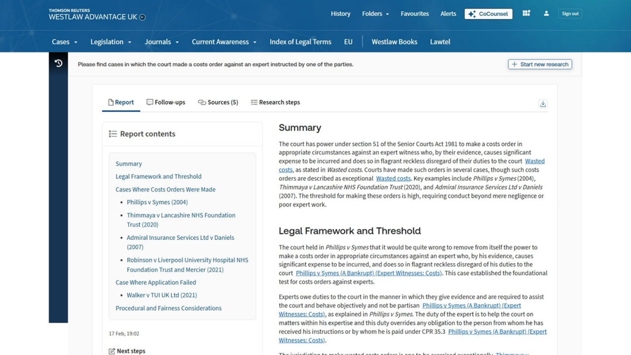Expand the Westlaw Advantage UK product switcher
The image size is (631, 355).
tap(142, 17)
